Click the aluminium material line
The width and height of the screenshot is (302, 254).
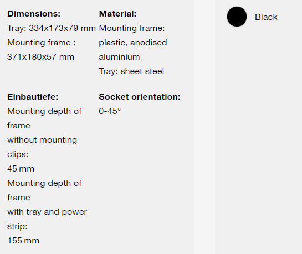pyautogui.click(x=119, y=57)
